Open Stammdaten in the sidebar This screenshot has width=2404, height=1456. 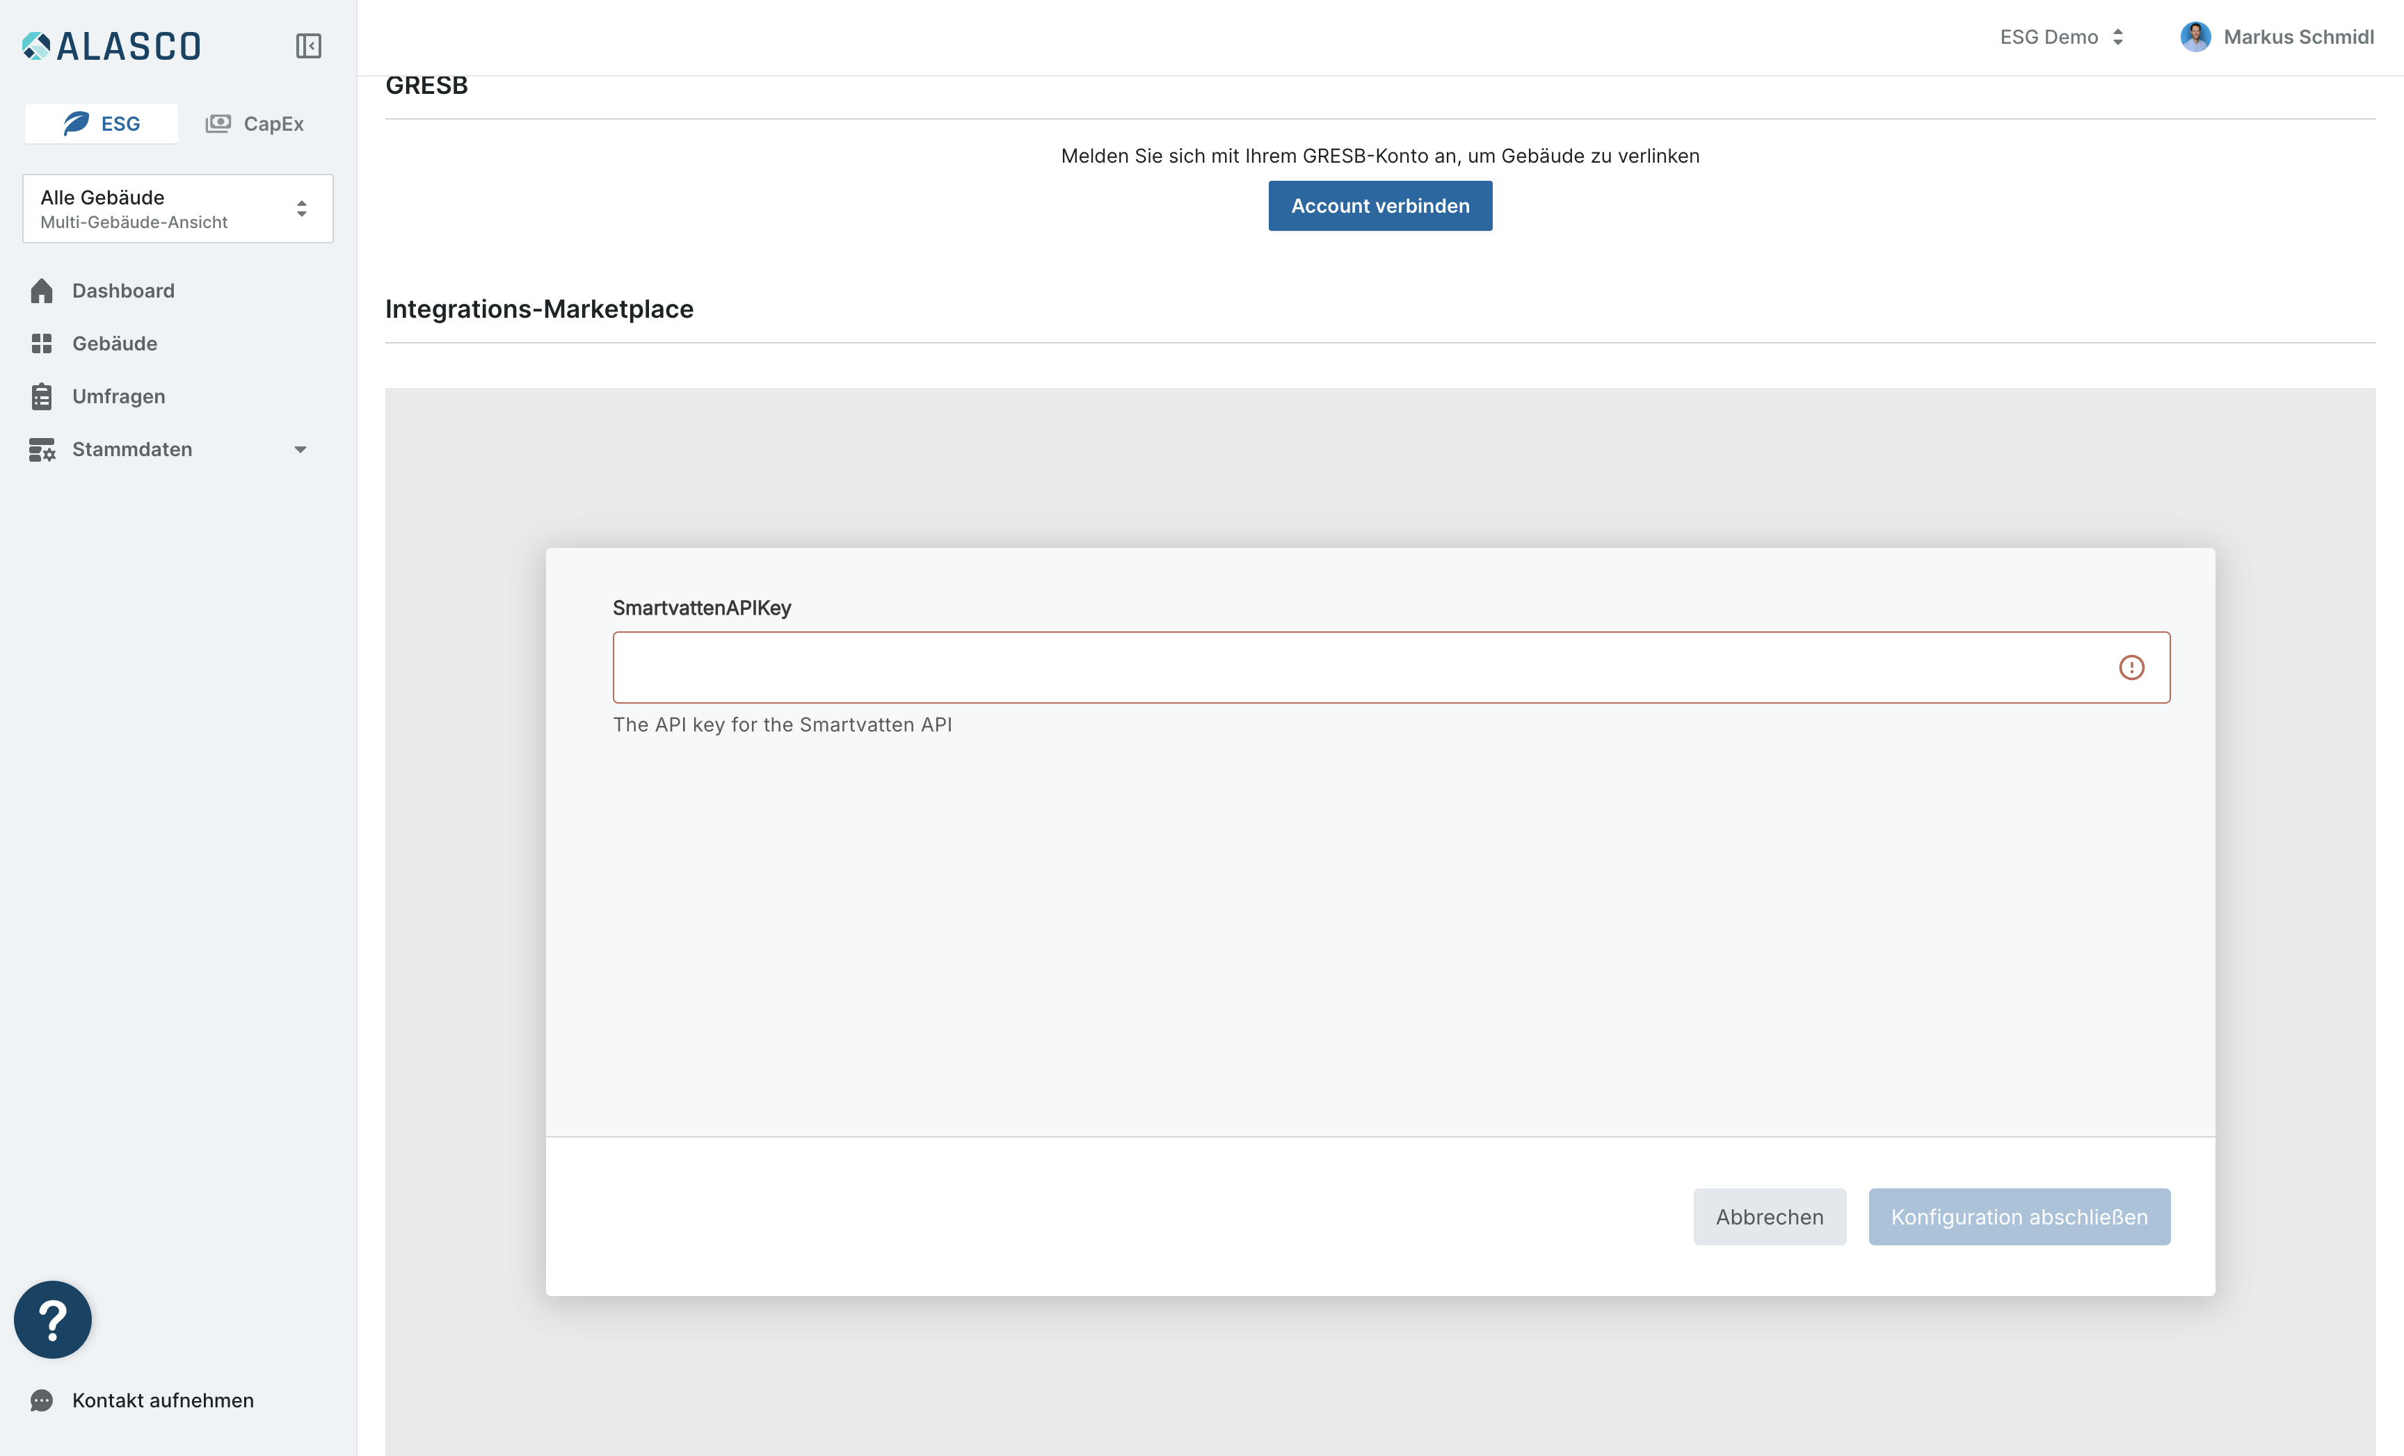tap(131, 450)
